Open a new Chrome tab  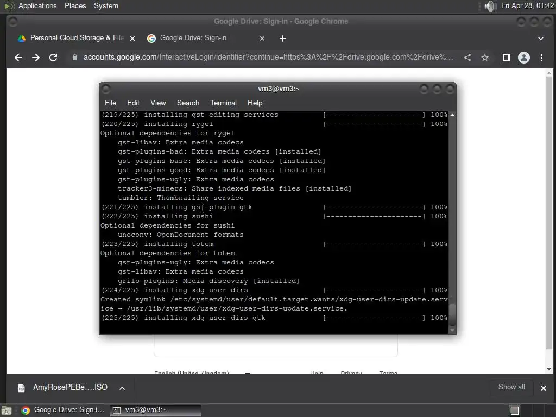coord(282,39)
